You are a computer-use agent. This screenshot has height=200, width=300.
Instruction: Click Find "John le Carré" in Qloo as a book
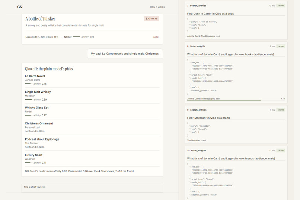point(210,13)
